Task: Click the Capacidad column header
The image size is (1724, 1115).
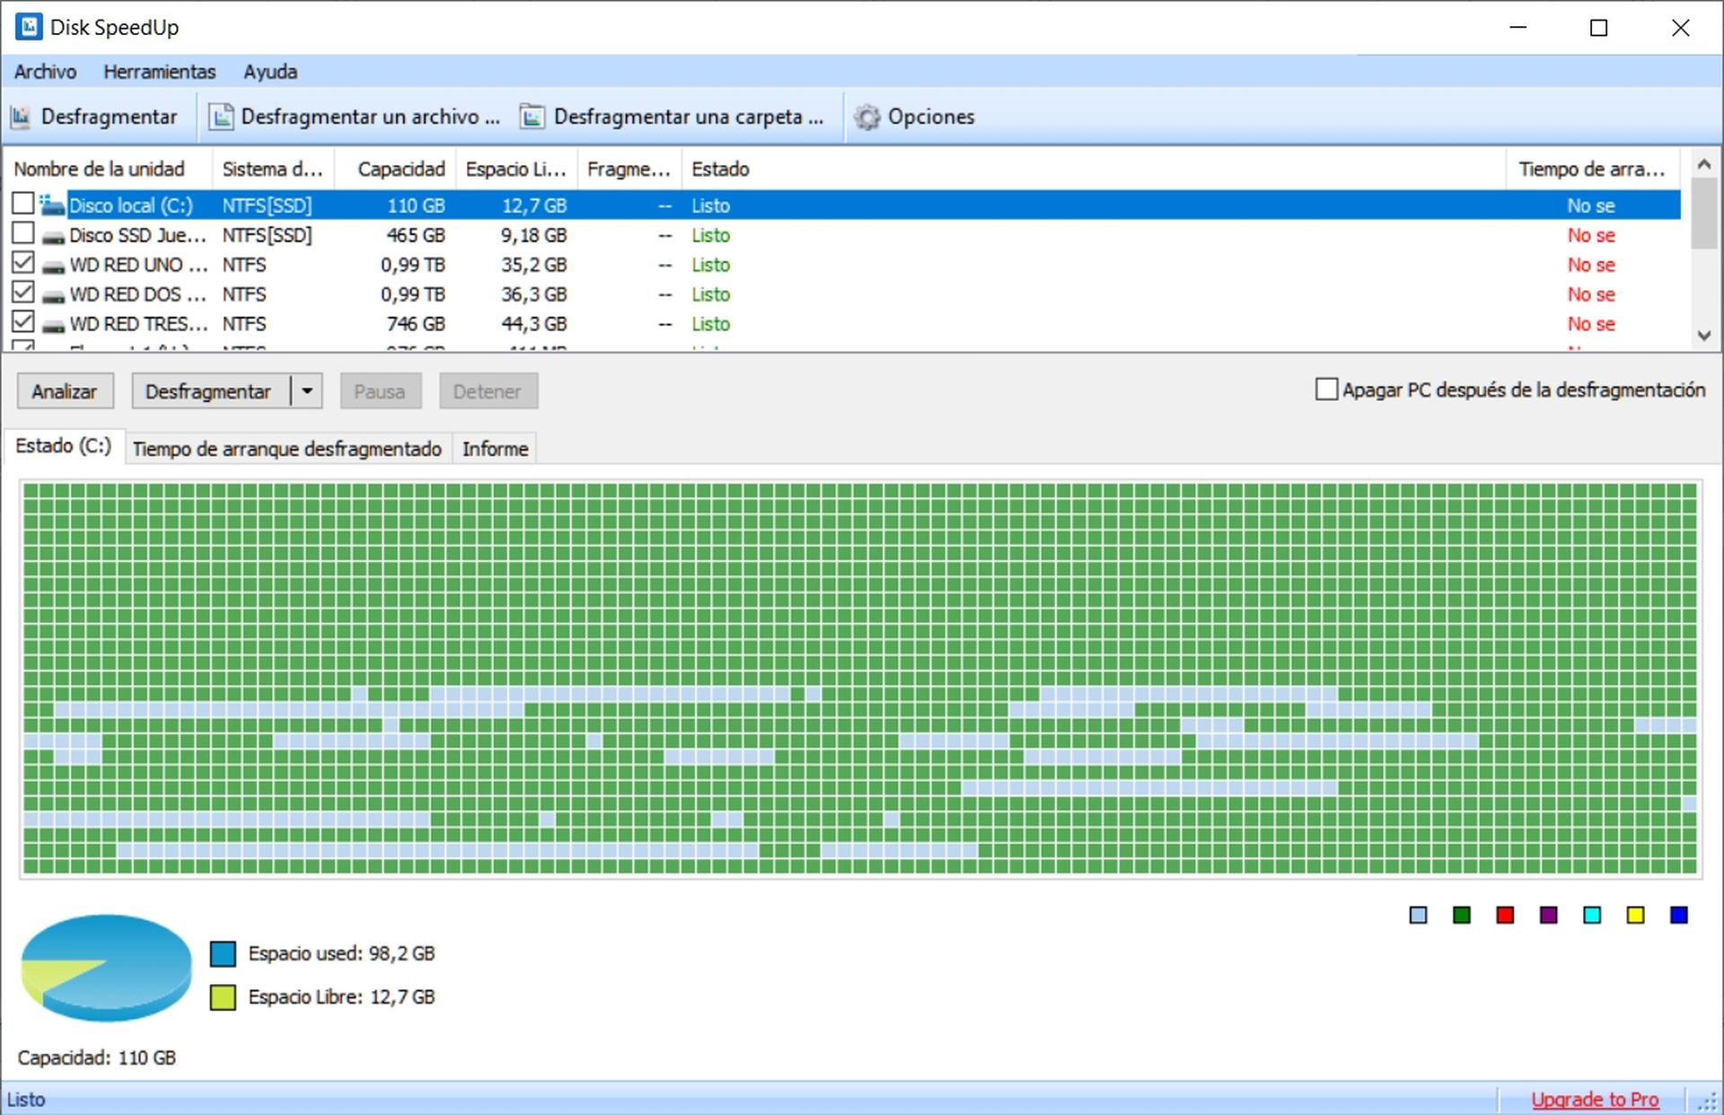Action: pos(400,169)
